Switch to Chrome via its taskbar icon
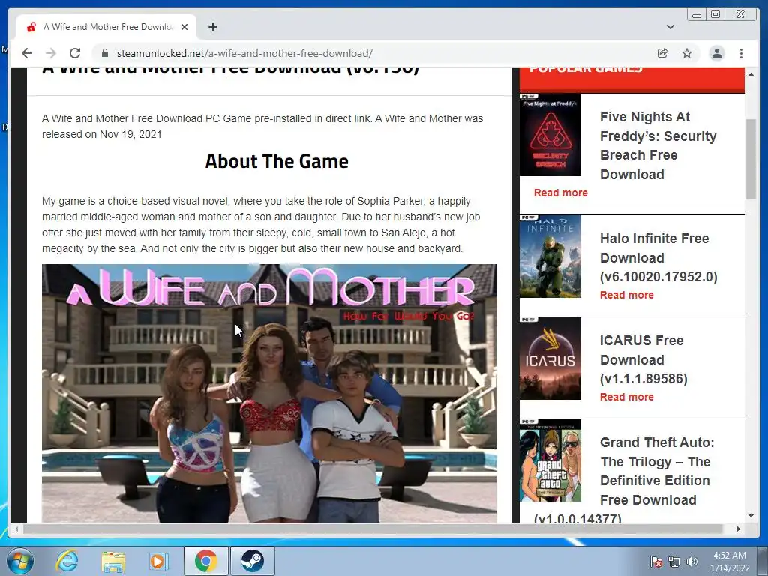The width and height of the screenshot is (768, 576). pyautogui.click(x=205, y=561)
